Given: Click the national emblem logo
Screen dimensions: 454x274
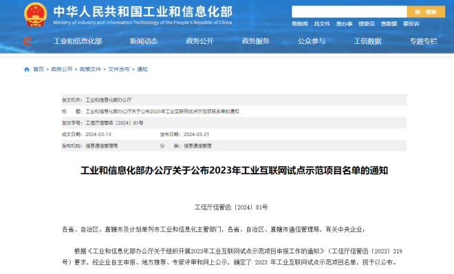Looking at the screenshot, I should [35, 14].
